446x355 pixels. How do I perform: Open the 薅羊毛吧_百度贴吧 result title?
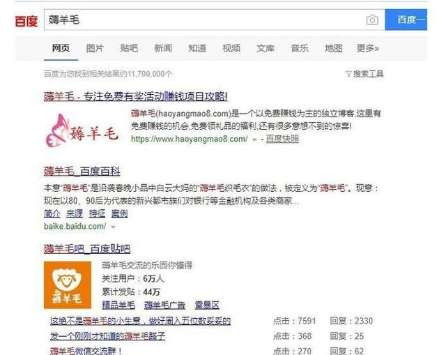87,249
